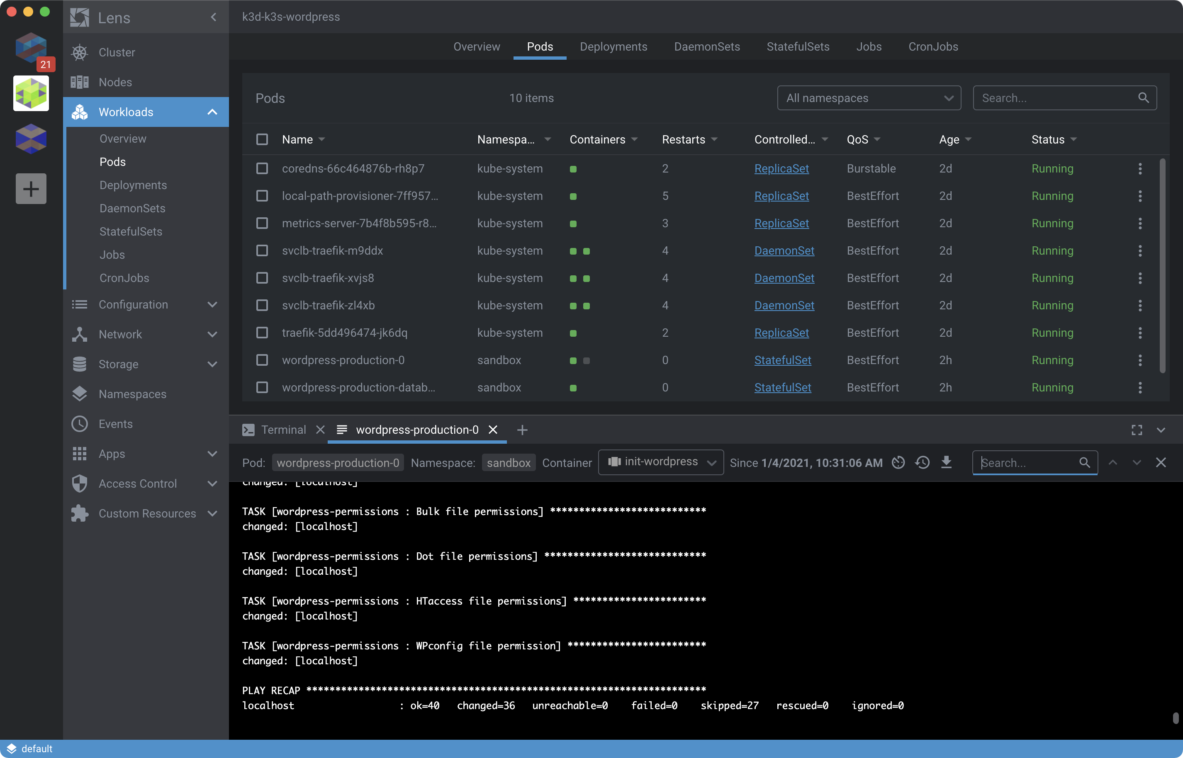Open actions menu for traefik-5dd496474-jk6dq pod

coord(1140,333)
